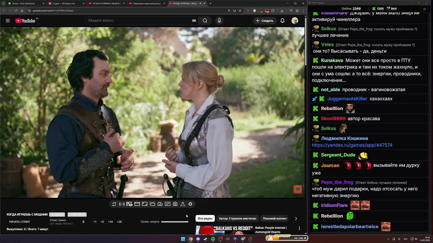Open the YouTube hamburger guide menu
The width and height of the screenshot is (433, 243).
tap(7, 21)
